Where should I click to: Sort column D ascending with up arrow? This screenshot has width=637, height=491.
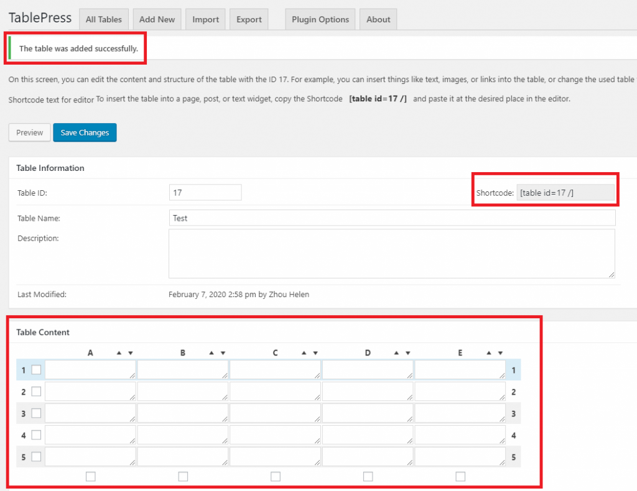tap(396, 353)
